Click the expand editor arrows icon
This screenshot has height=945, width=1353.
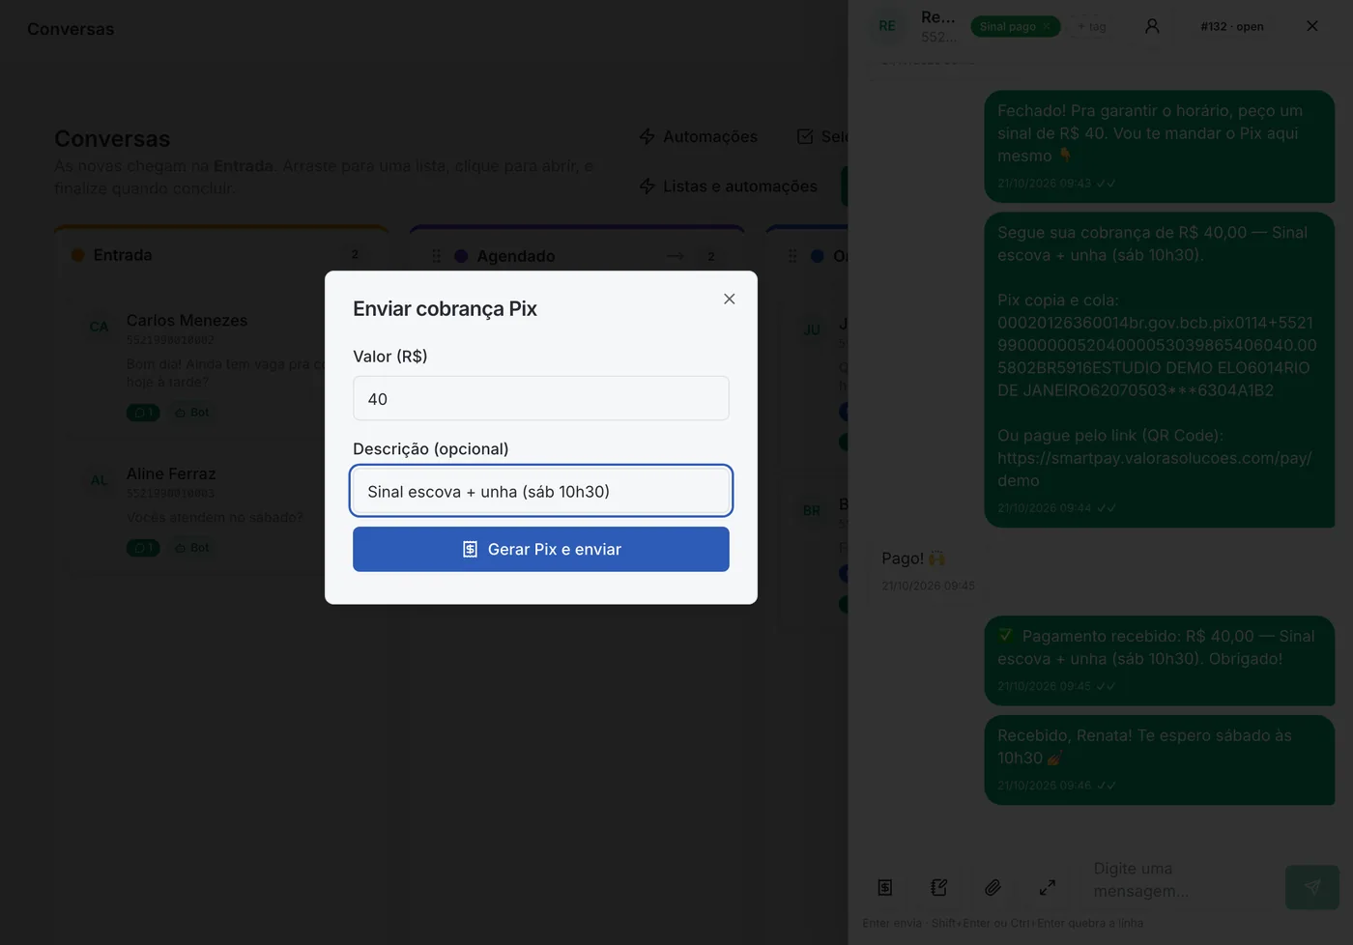point(1048,887)
